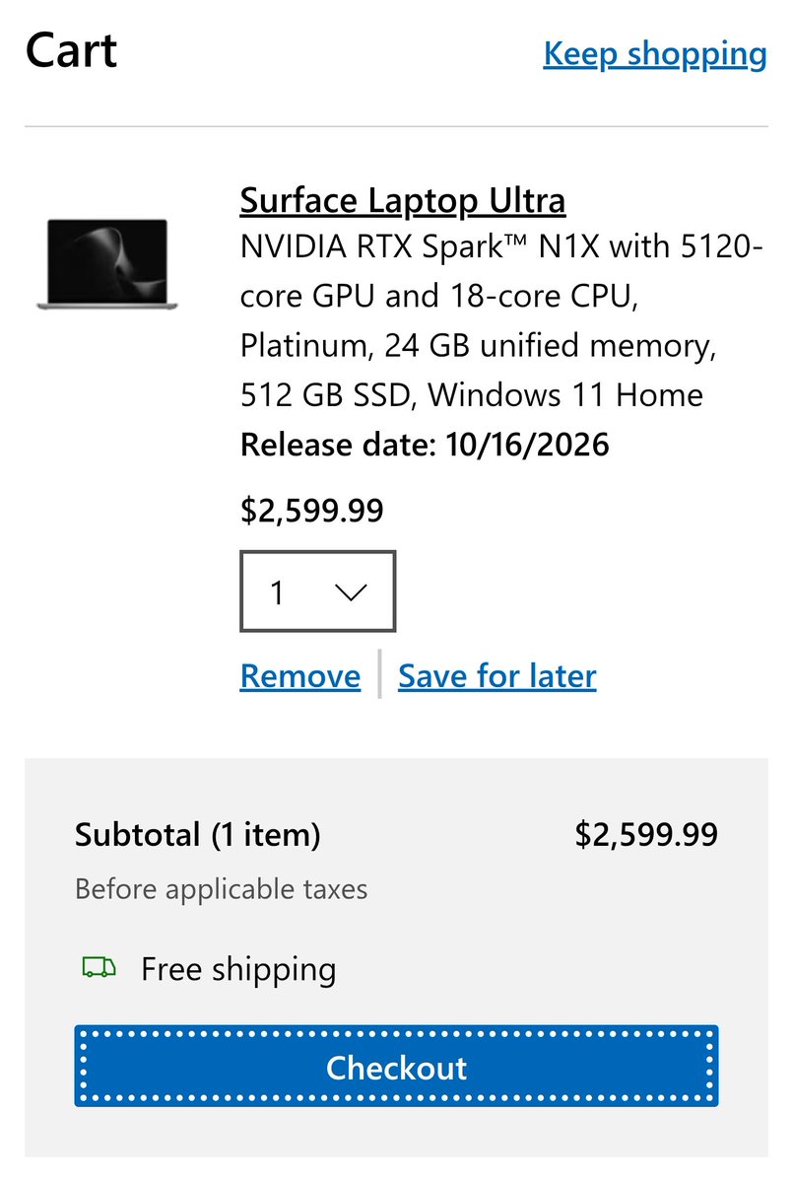Select the Cart page heading

tap(72, 50)
